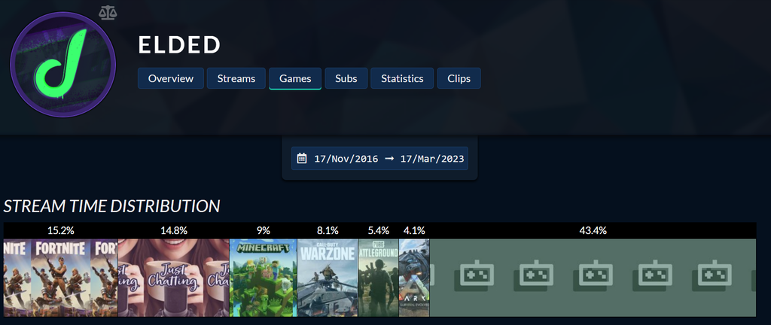771x325 pixels.
Task: Click the calendar icon in date range
Action: [x=302, y=159]
